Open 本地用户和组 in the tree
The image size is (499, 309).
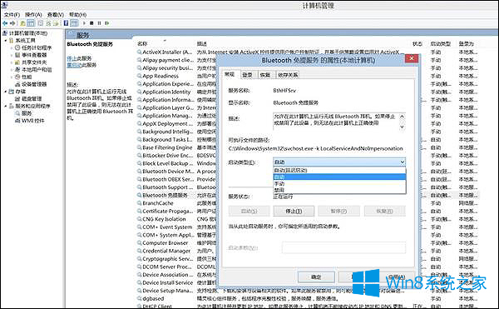(x=37, y=69)
